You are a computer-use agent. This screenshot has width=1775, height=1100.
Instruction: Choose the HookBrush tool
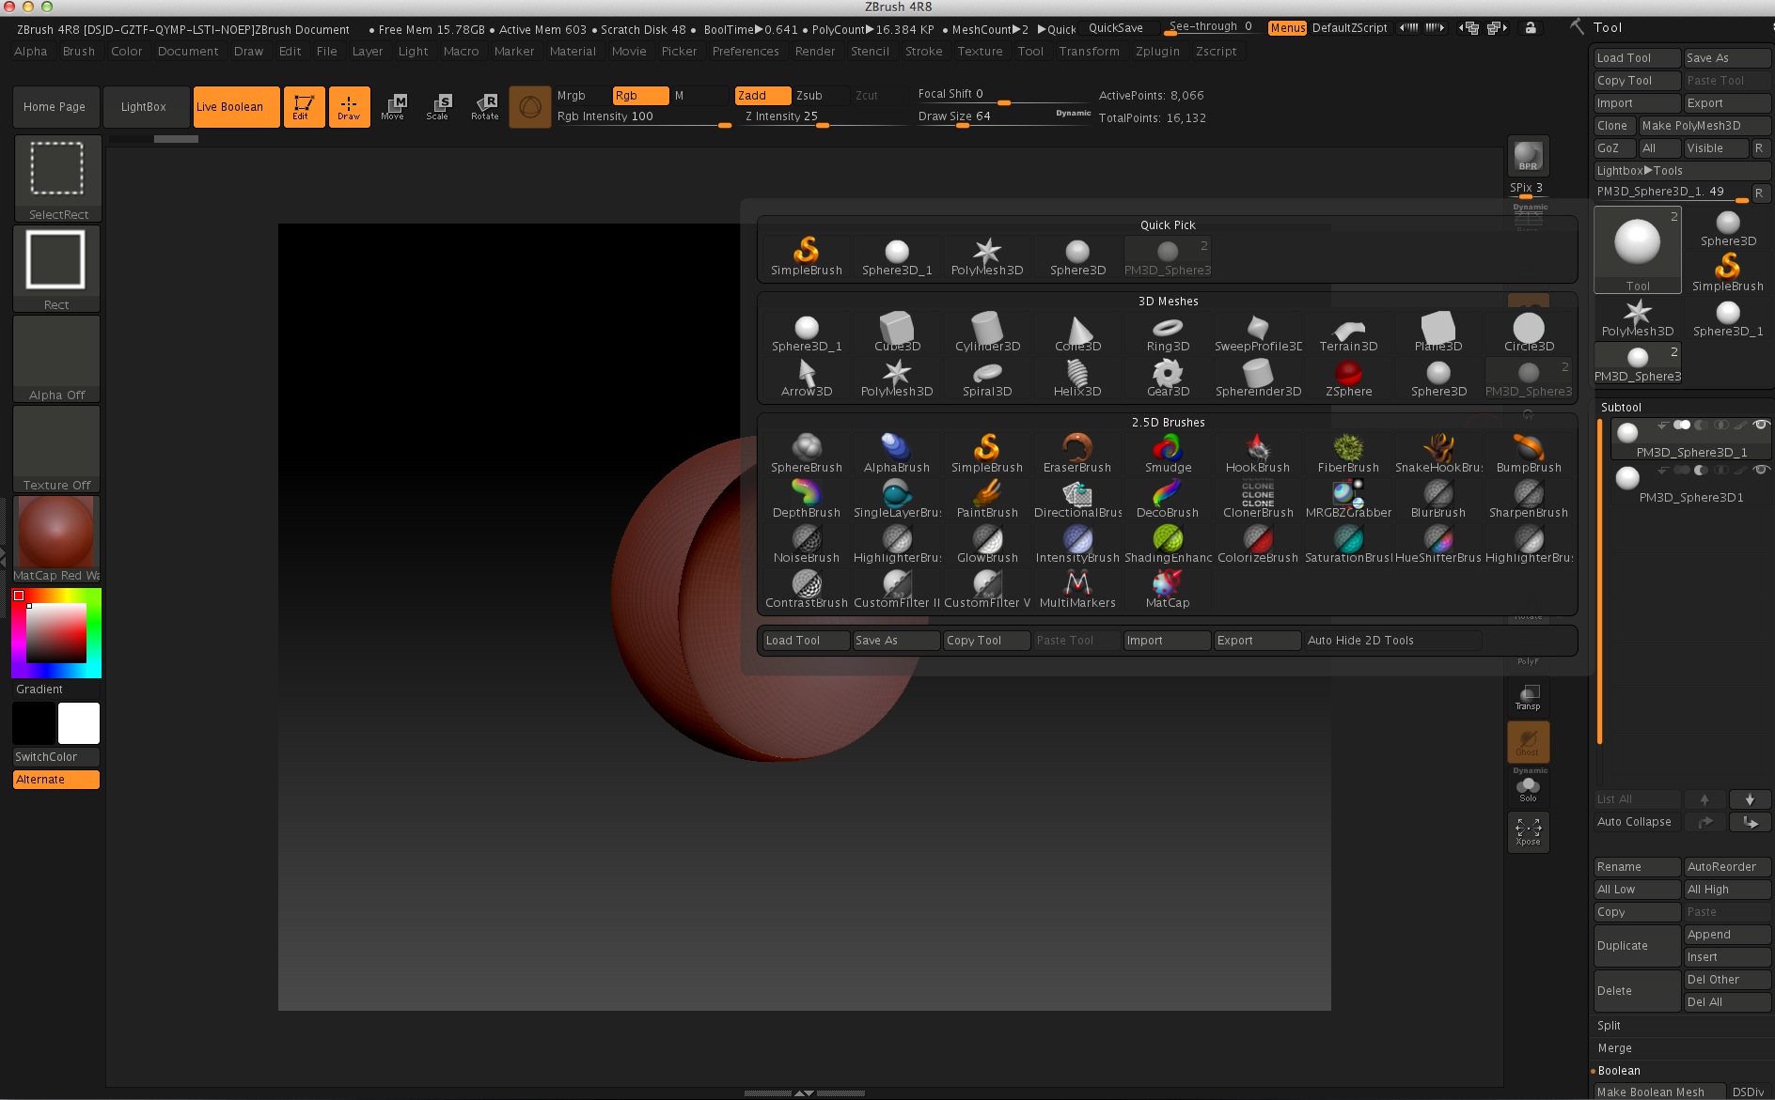coord(1258,454)
